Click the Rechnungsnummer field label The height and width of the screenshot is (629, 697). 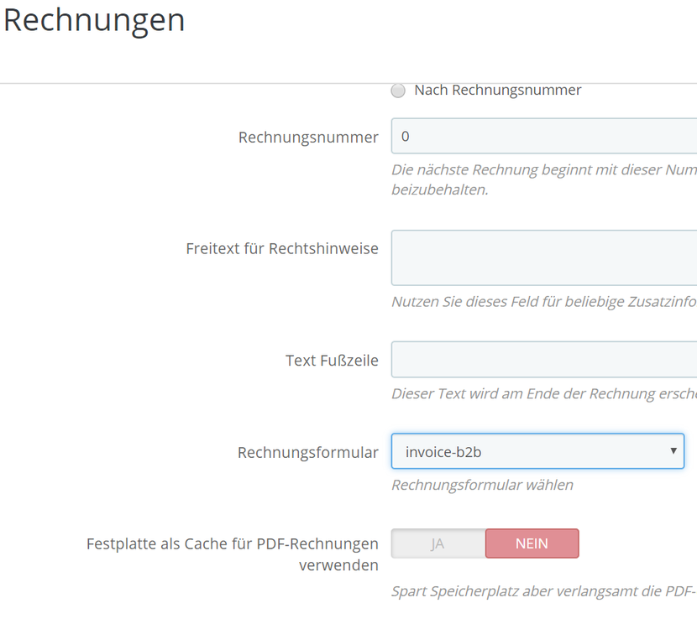308,137
